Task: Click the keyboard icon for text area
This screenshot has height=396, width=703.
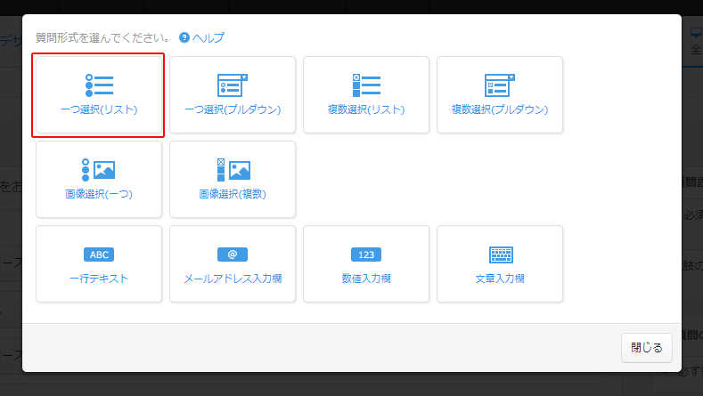Action: pos(500,255)
